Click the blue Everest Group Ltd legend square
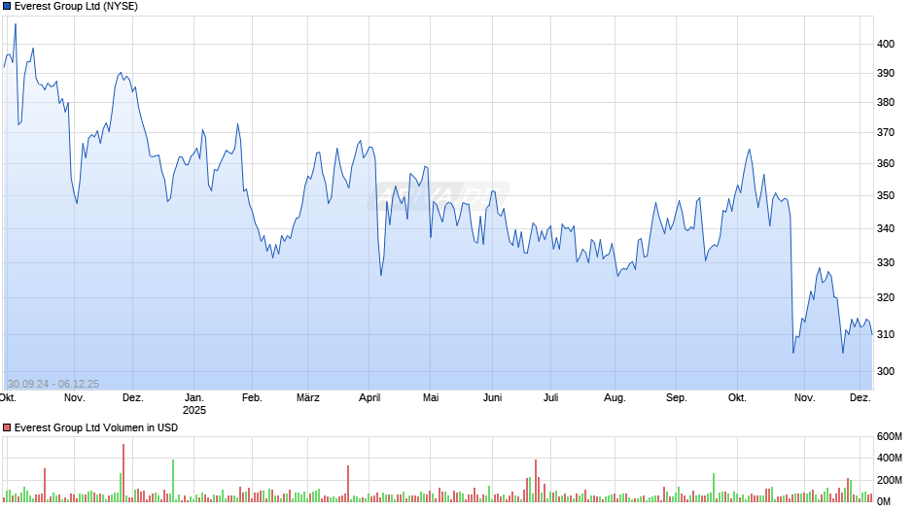914x511 pixels. [7, 7]
